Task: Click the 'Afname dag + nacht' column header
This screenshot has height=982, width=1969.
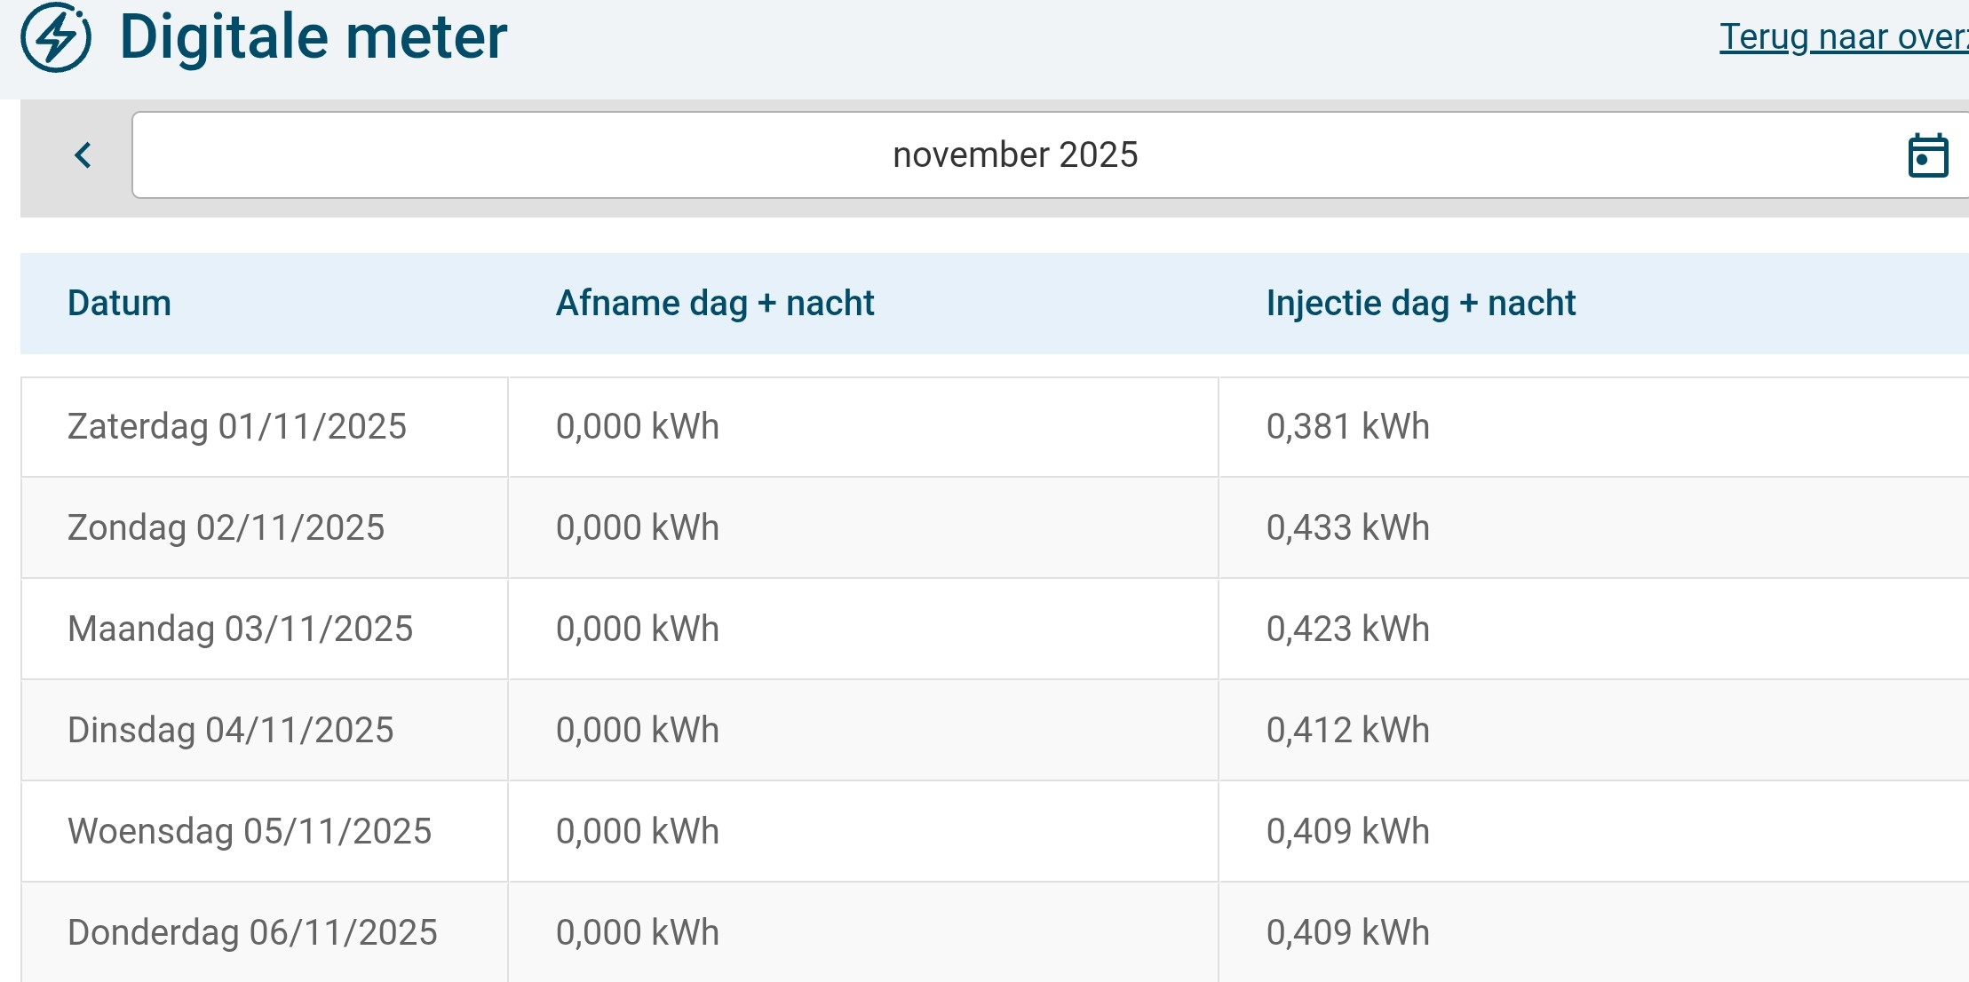Action: (x=715, y=304)
